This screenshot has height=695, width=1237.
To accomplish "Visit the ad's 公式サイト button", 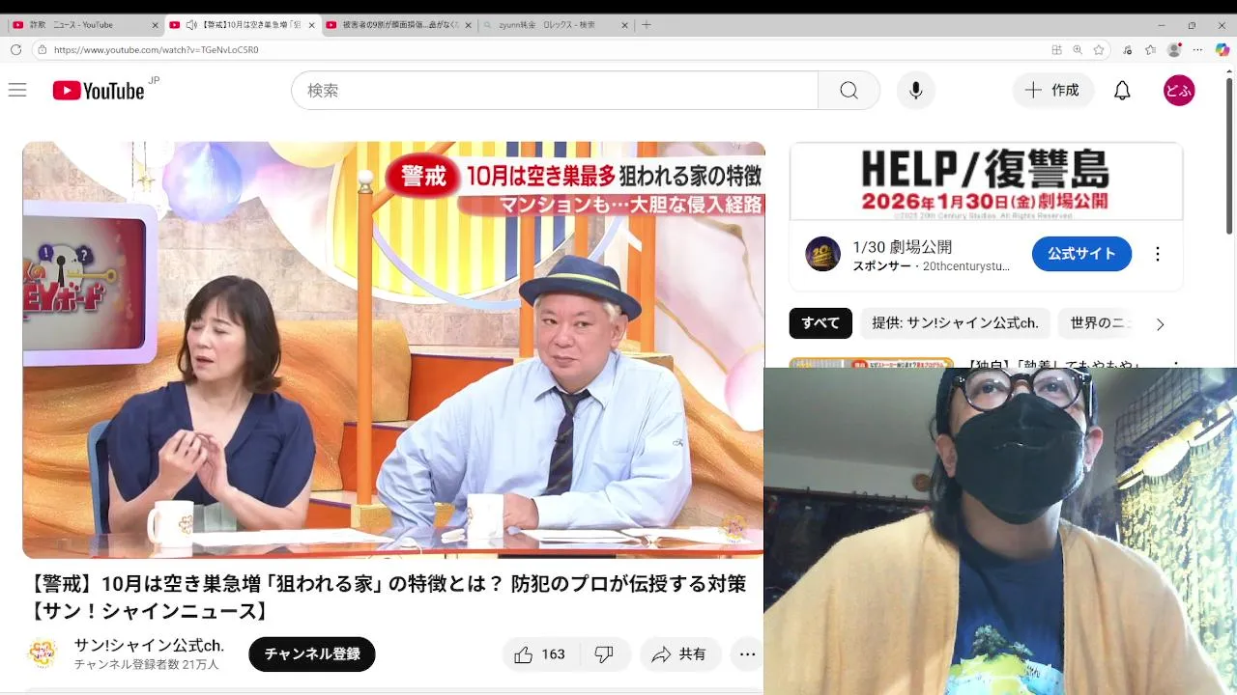I will tap(1081, 254).
